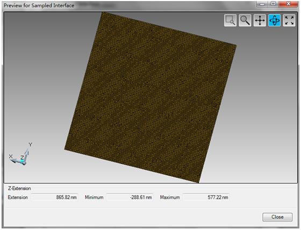Image resolution: width=301 pixels, height=230 pixels.
Task: Click the Maximum label text
Action: (x=170, y=197)
